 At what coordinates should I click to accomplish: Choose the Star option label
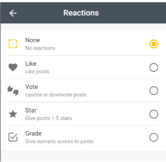[x=31, y=110]
